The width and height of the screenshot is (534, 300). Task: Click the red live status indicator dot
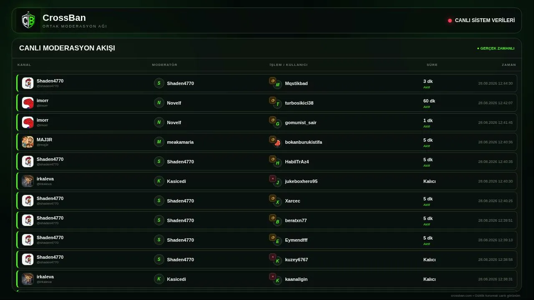click(x=450, y=20)
